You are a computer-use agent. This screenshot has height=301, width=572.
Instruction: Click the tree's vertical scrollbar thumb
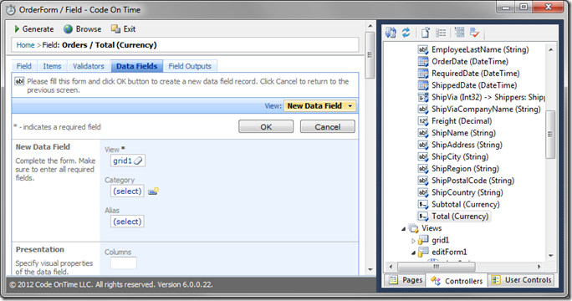(x=550, y=135)
